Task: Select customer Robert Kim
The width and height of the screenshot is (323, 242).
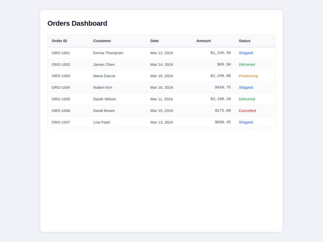Action: click(102, 87)
